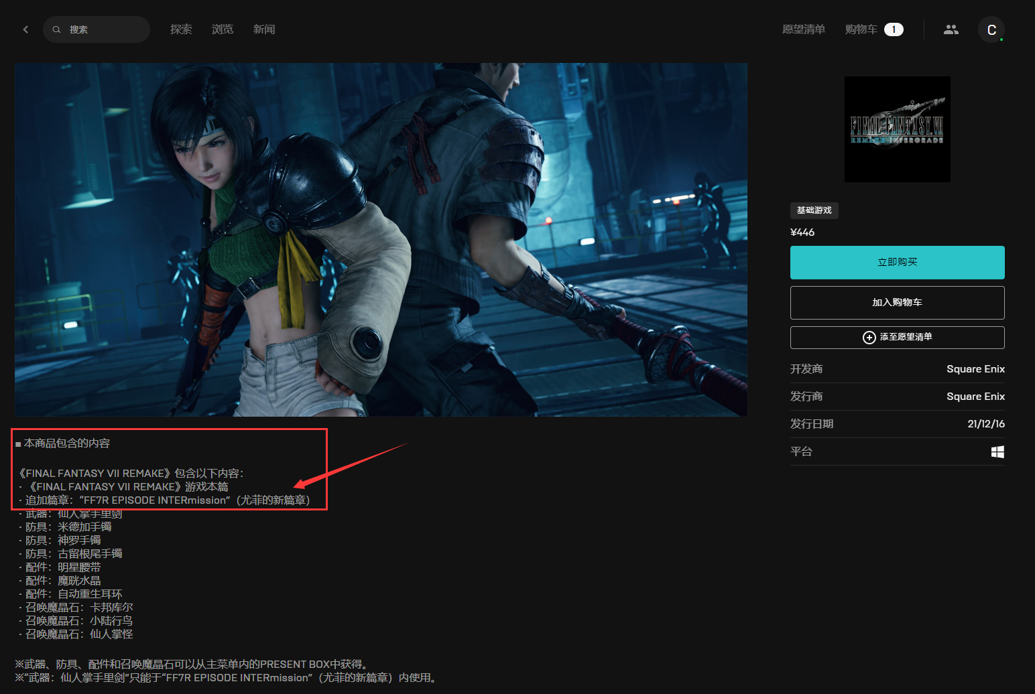
Task: Open developer Square Enix link
Action: pos(975,369)
